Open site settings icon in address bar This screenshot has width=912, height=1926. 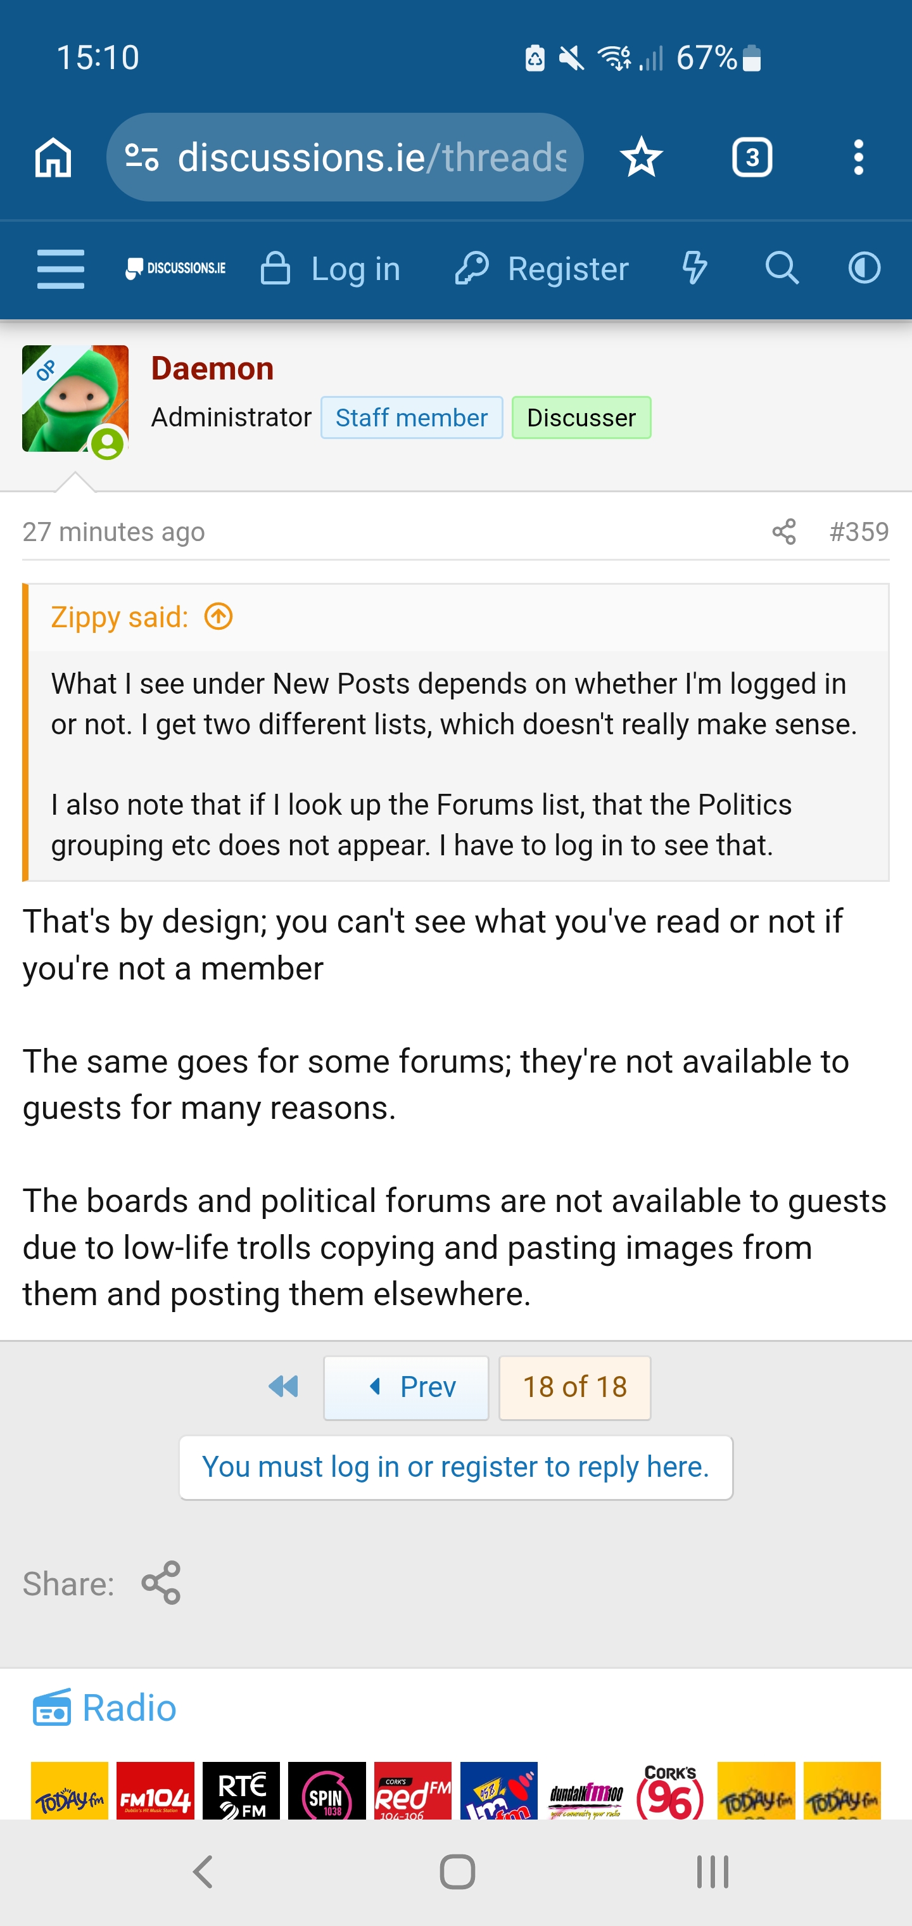[x=142, y=158]
